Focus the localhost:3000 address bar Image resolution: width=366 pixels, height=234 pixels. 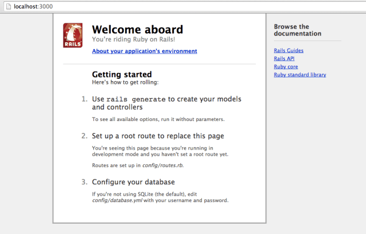point(184,6)
